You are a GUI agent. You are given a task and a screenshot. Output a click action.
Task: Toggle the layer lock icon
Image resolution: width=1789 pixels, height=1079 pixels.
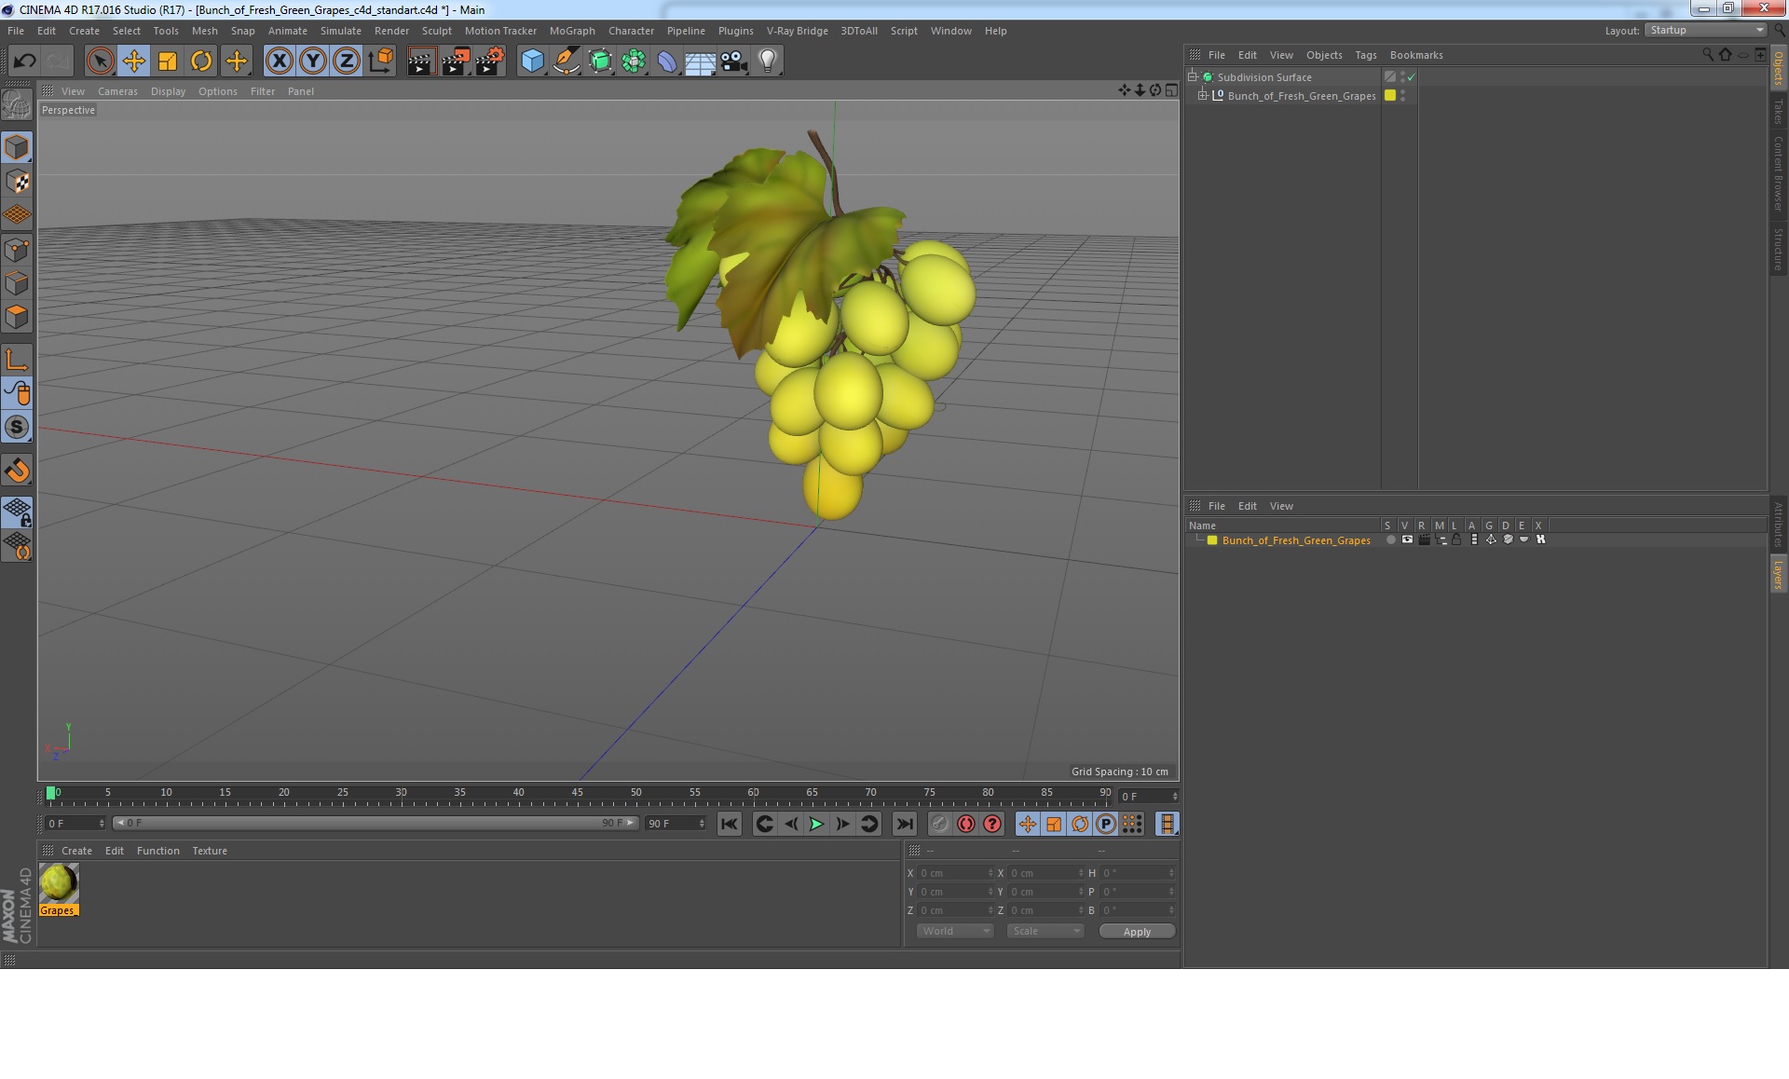click(1456, 540)
